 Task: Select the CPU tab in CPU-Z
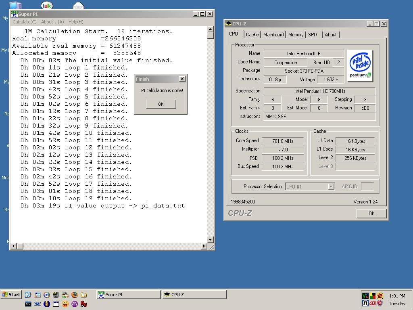[x=234, y=34]
